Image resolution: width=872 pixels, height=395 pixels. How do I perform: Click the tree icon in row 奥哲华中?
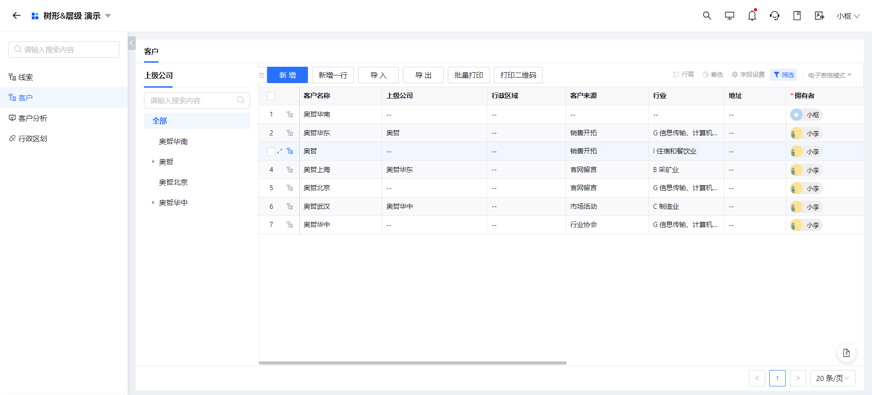pos(290,225)
